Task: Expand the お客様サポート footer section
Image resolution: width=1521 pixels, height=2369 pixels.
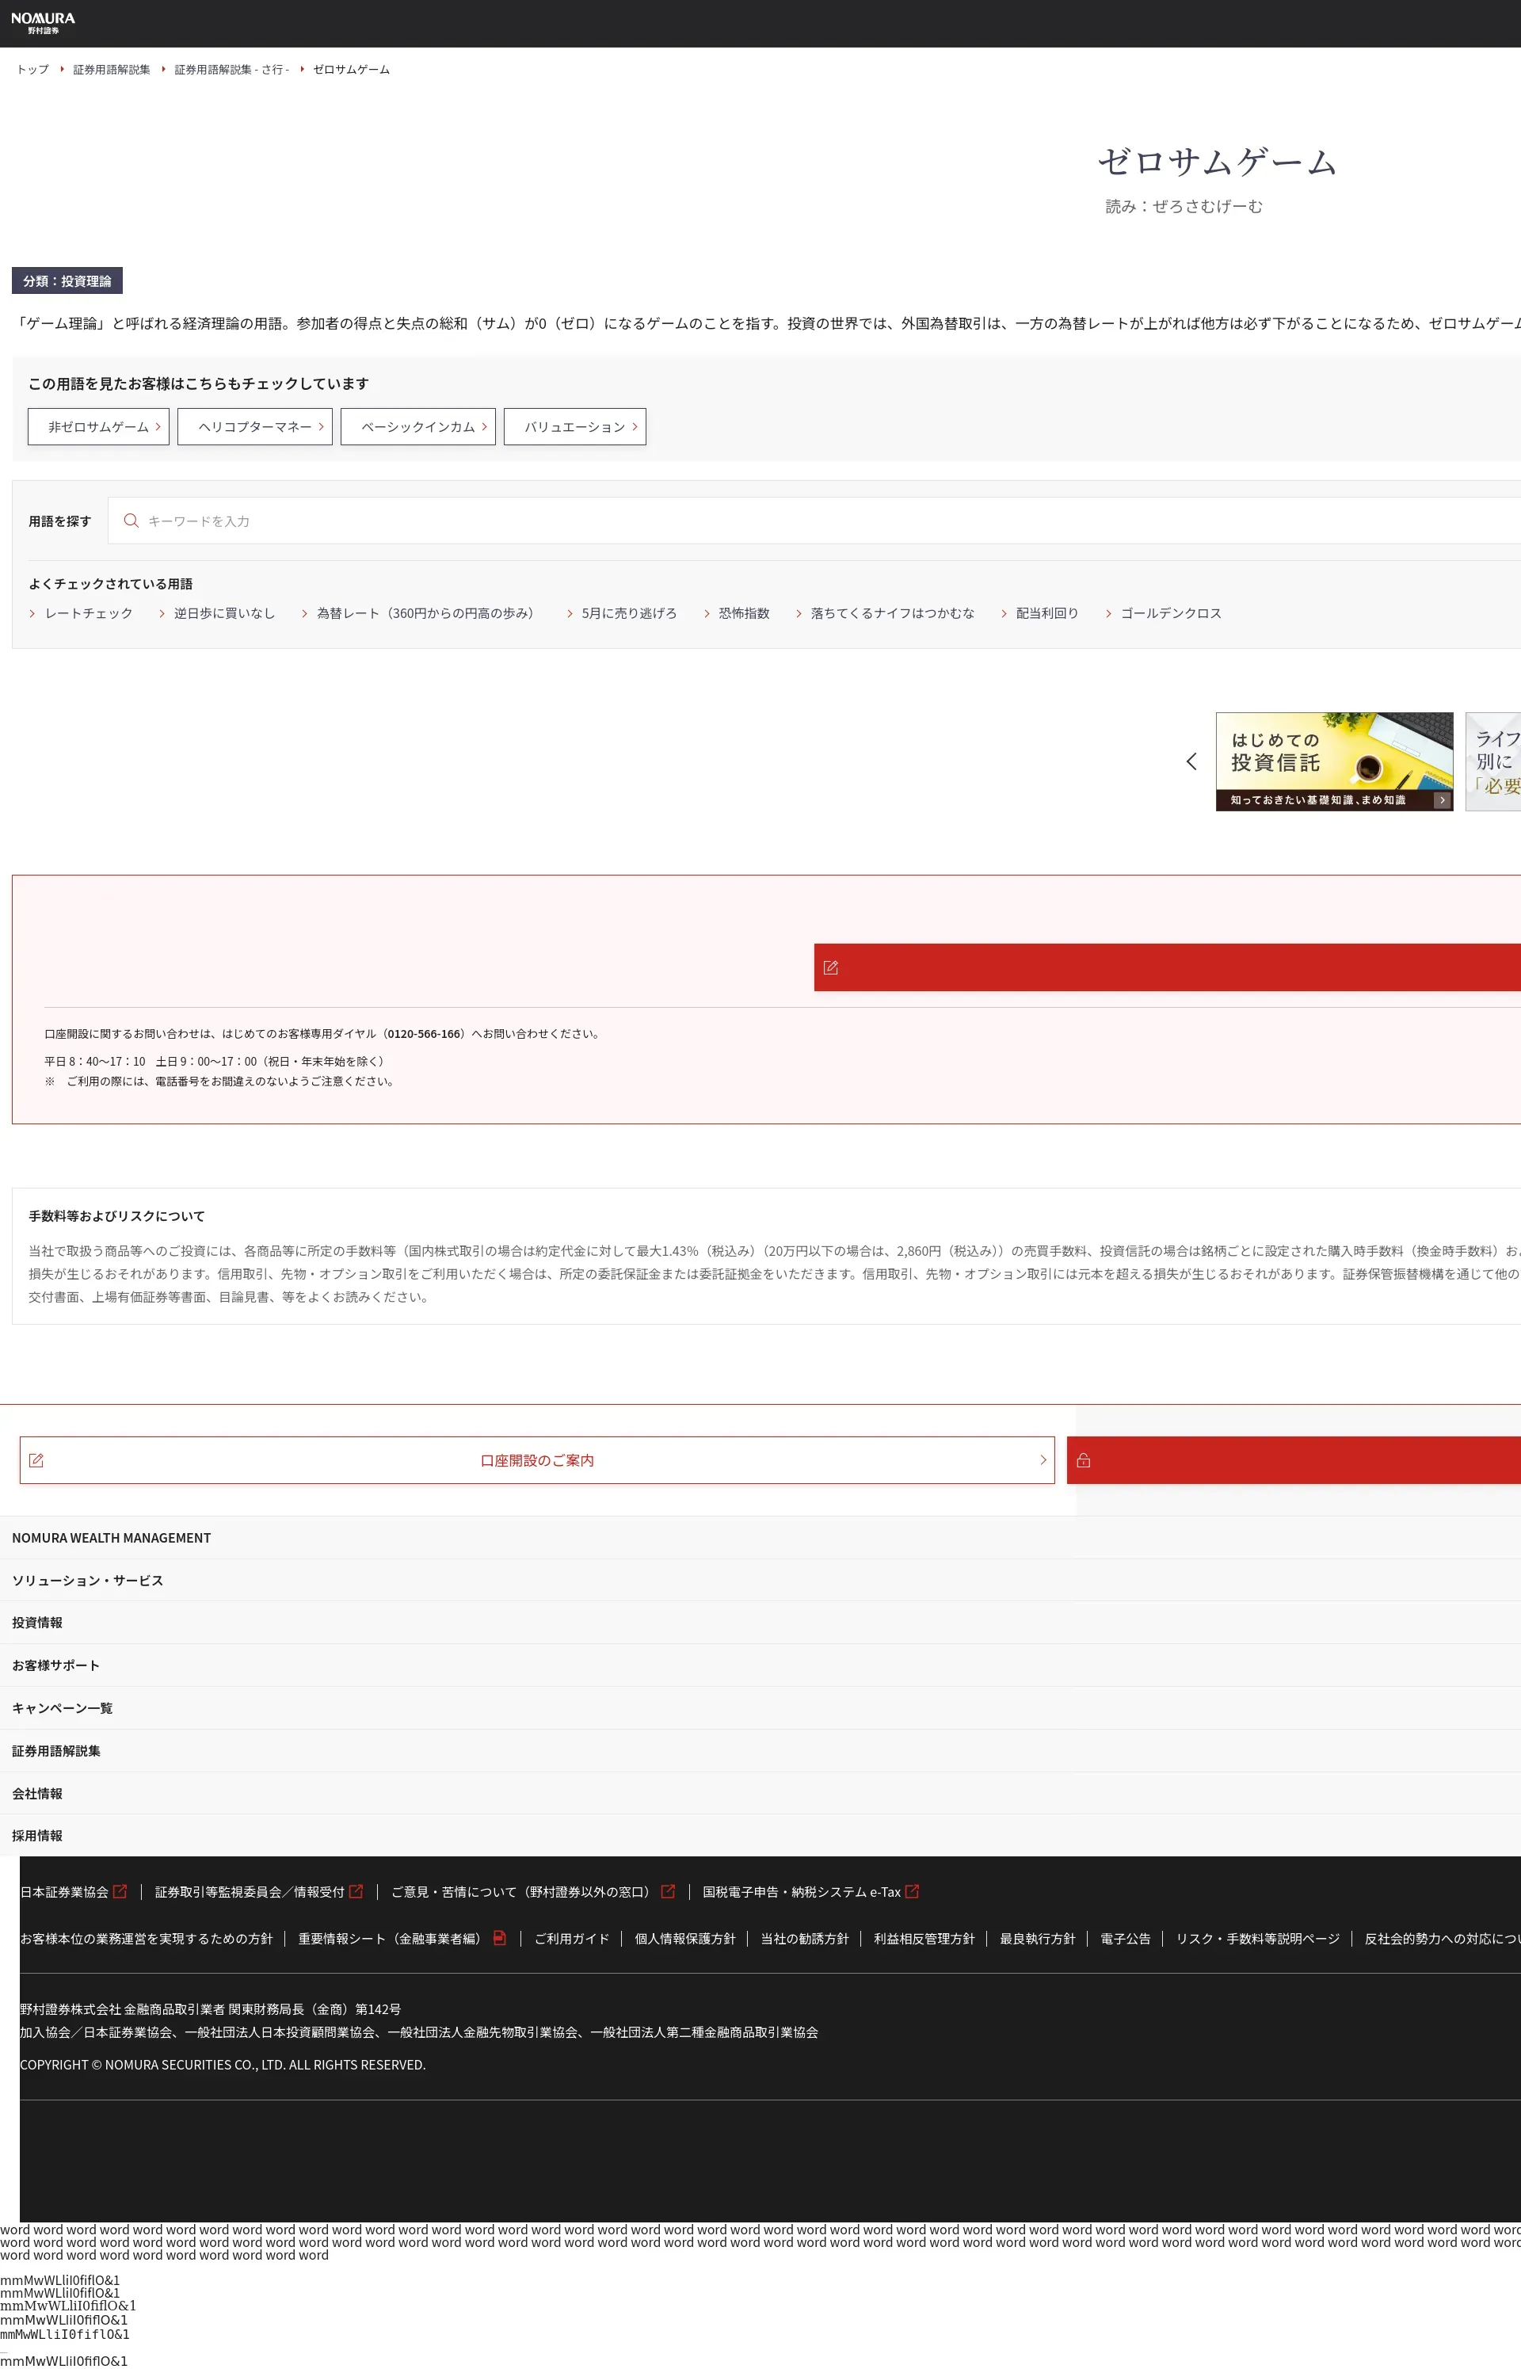Action: pos(56,1665)
